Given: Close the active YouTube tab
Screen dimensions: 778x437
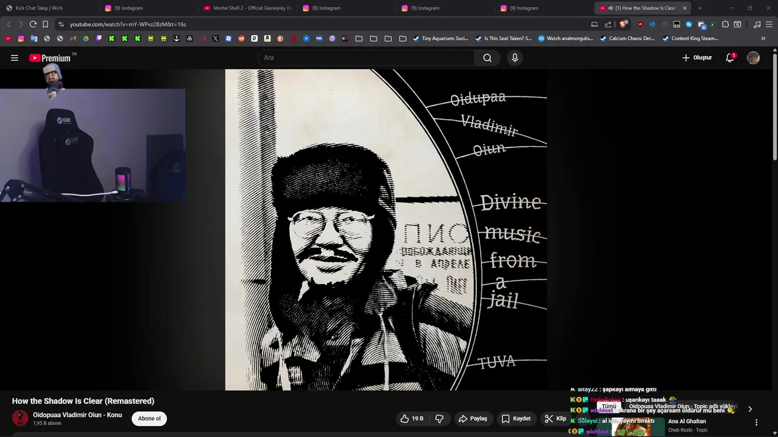Looking at the screenshot, I should coord(684,8).
